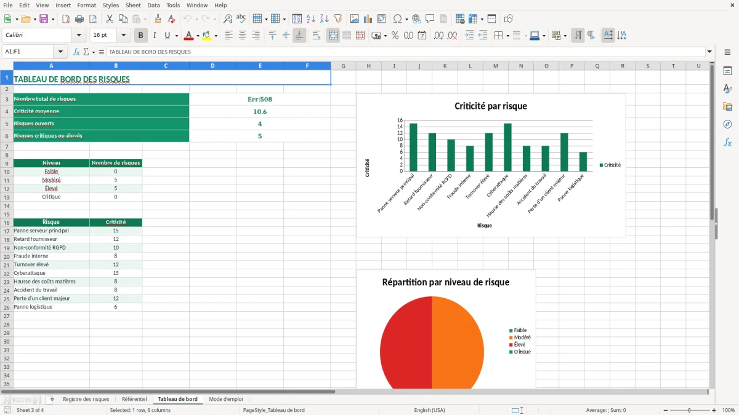The width and height of the screenshot is (739, 415).
Task: Open Find and Replace icon
Action: (228, 19)
